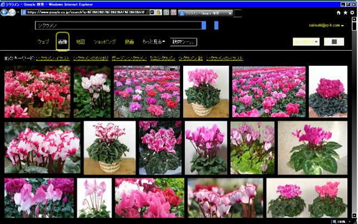Open the greenhouse mixed-color cyclamen pots thumbnail
This screenshot has width=358, height=224.
click(147, 91)
